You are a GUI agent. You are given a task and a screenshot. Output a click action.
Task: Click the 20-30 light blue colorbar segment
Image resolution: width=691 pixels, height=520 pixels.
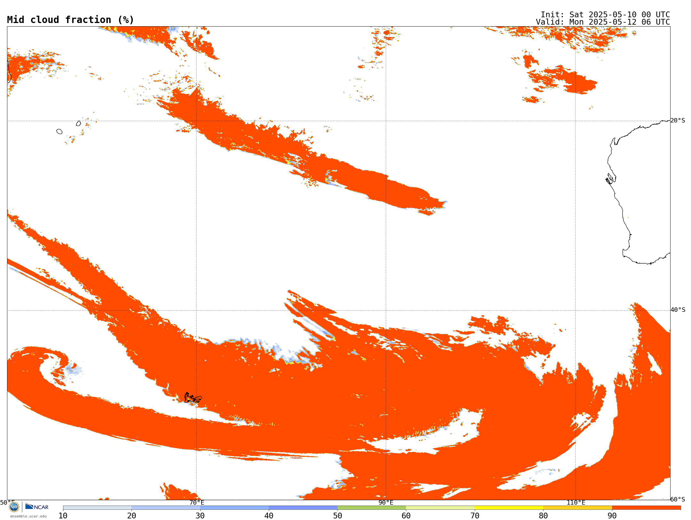(x=166, y=508)
